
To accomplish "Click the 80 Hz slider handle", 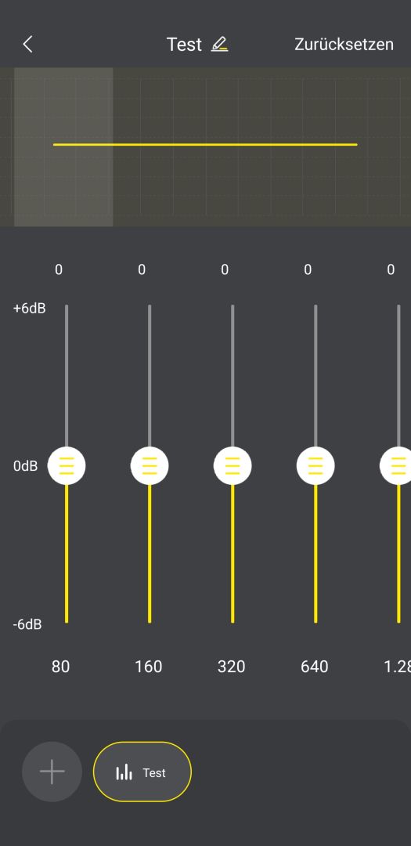I will [x=67, y=465].
